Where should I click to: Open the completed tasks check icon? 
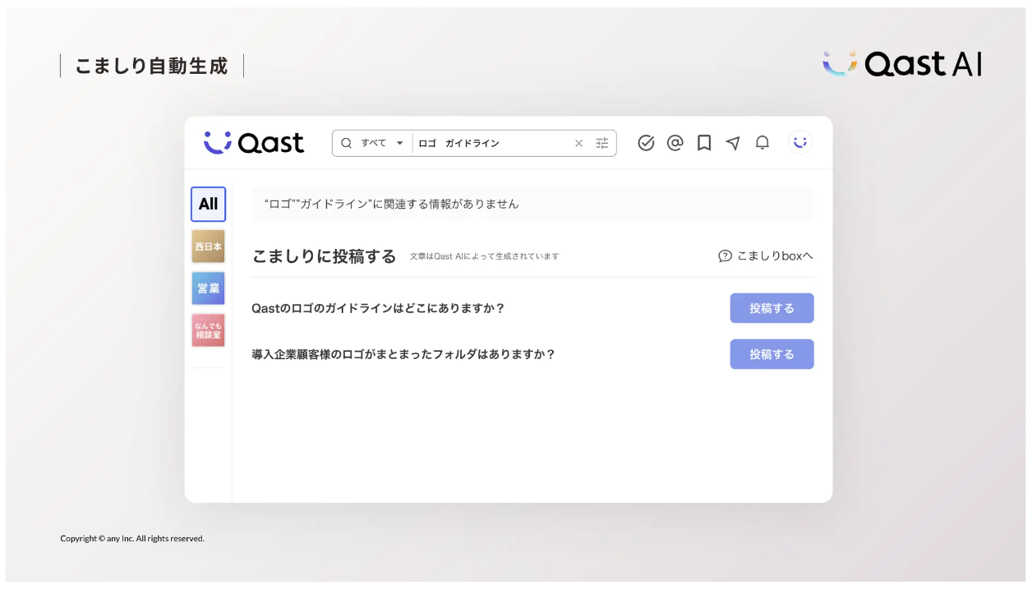click(647, 142)
